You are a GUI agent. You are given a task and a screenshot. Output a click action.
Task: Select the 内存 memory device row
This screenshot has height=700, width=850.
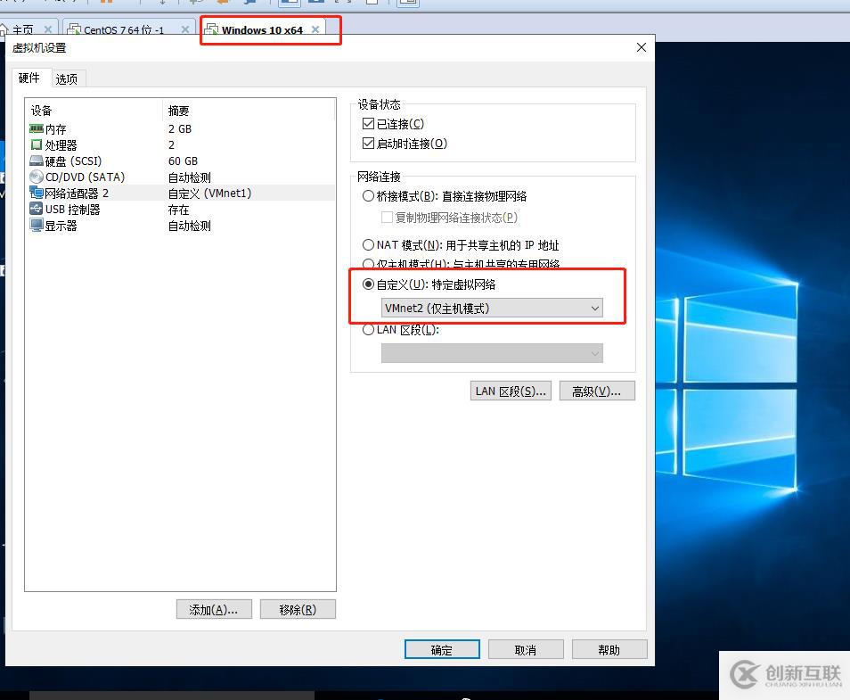[181, 129]
